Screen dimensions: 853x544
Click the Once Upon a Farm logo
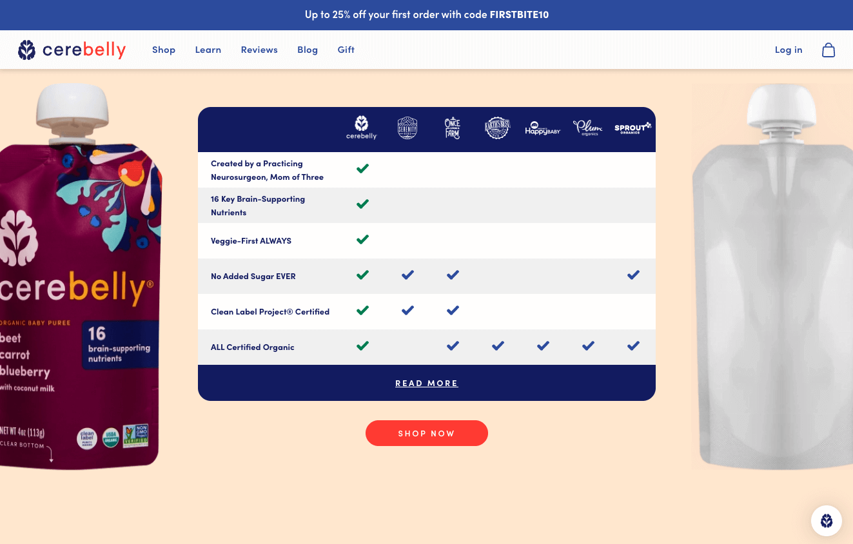453,128
